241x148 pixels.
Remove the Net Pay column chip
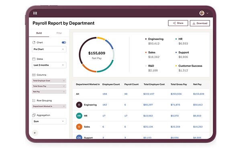[64, 92]
